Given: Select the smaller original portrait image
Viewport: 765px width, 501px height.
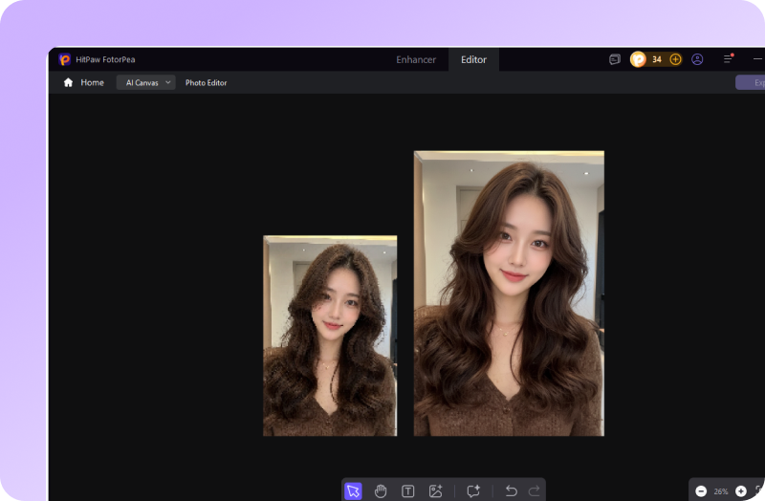Looking at the screenshot, I should tap(330, 336).
